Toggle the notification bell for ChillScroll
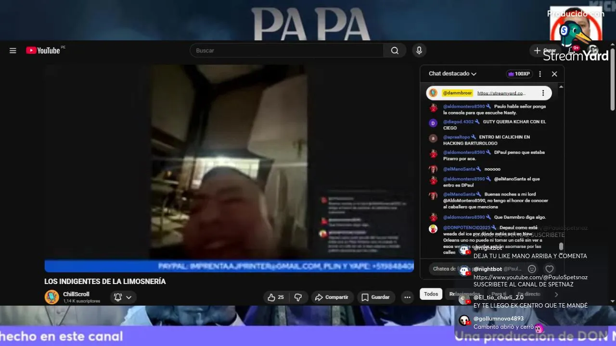Screen dimensions: 616x346 tap(118, 297)
